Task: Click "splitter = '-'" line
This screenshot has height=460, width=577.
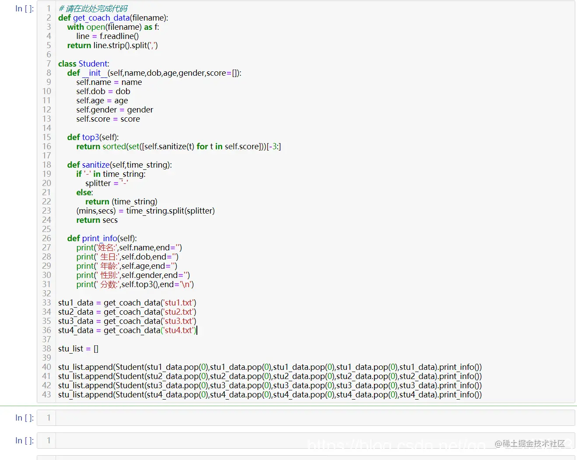Action: pos(107,183)
